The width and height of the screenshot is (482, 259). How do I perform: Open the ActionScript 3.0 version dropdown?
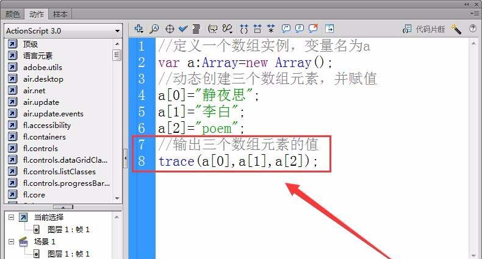(x=63, y=30)
